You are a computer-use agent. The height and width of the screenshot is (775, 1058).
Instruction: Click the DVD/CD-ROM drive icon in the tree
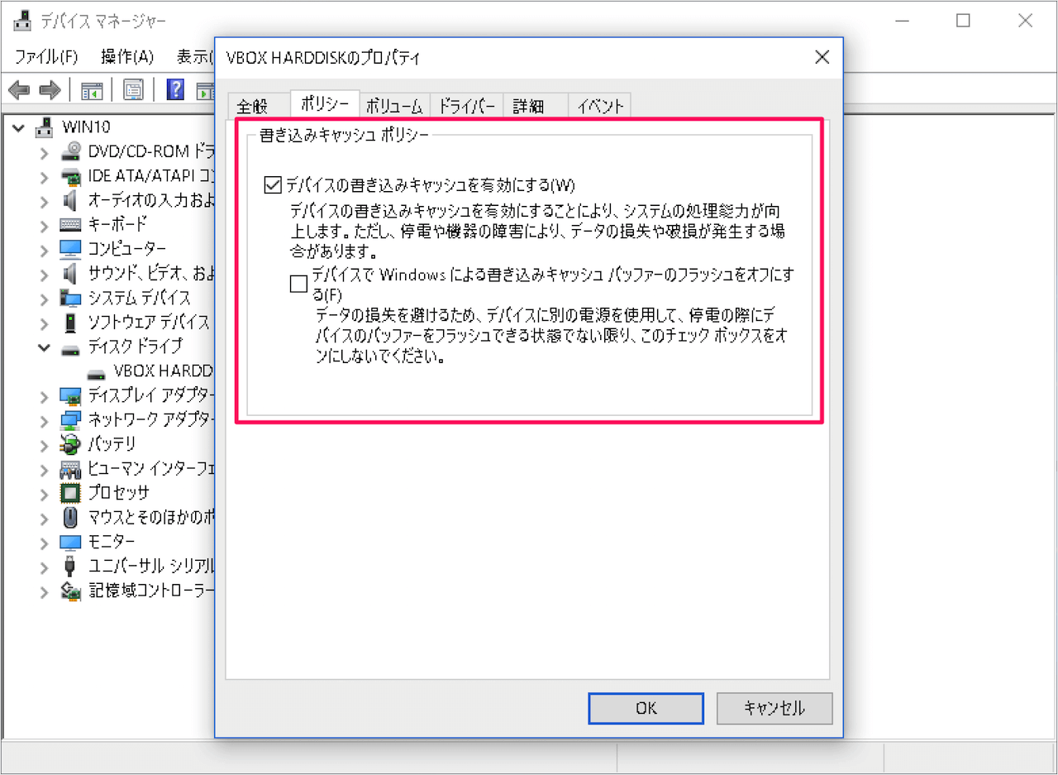point(71,151)
